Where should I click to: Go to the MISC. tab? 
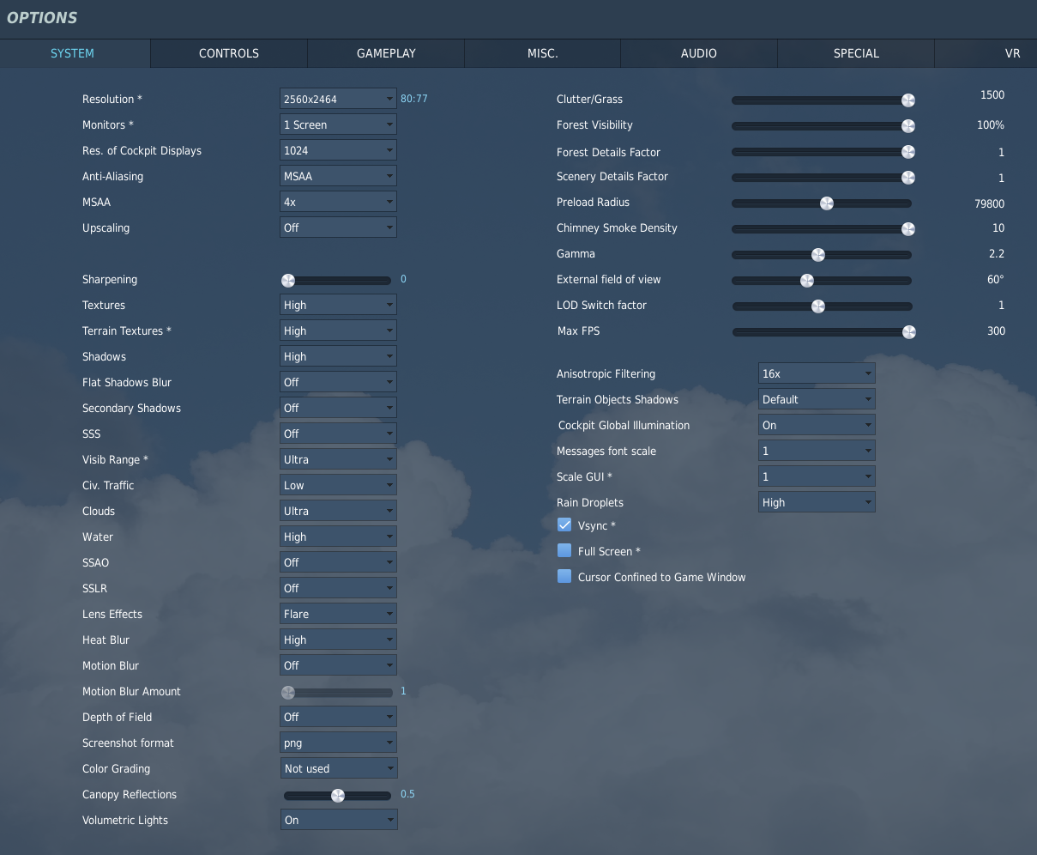(543, 53)
